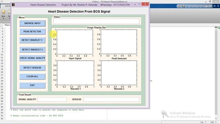Click the Status text field
The height and width of the screenshot is (124, 220).
click(x=96, y=21)
